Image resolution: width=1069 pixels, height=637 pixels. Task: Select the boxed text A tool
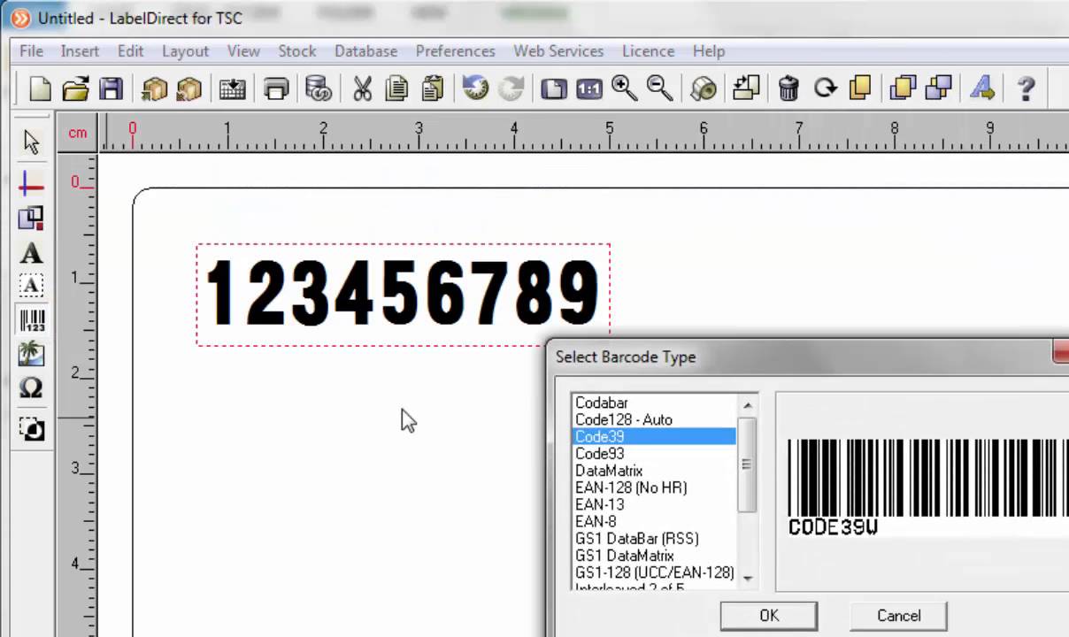tap(31, 287)
